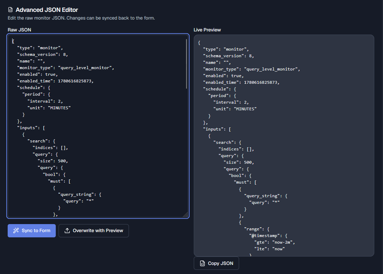Click the file icon on Copy JSON
The height and width of the screenshot is (274, 383).
pyautogui.click(x=202, y=263)
